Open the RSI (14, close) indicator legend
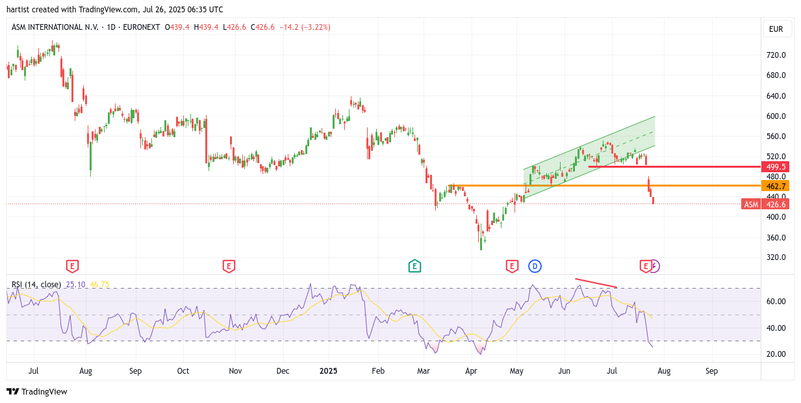The height and width of the screenshot is (403, 801). pos(36,284)
